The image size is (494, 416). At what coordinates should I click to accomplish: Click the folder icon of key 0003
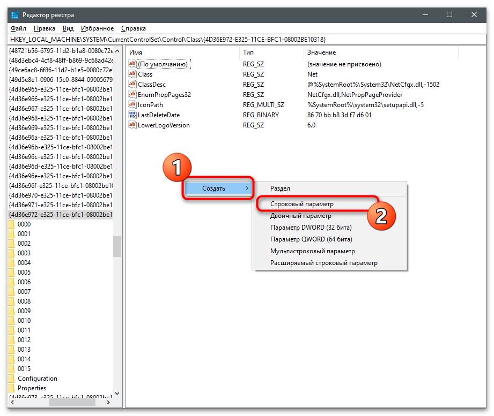11,253
